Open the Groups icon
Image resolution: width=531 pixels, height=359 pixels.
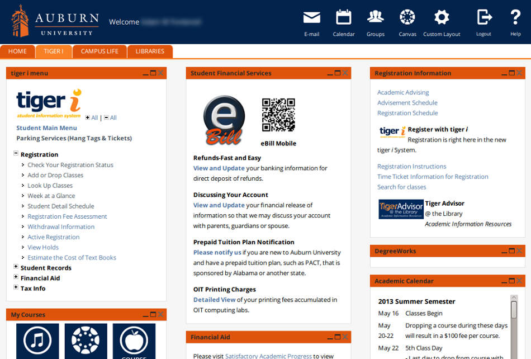(x=375, y=17)
